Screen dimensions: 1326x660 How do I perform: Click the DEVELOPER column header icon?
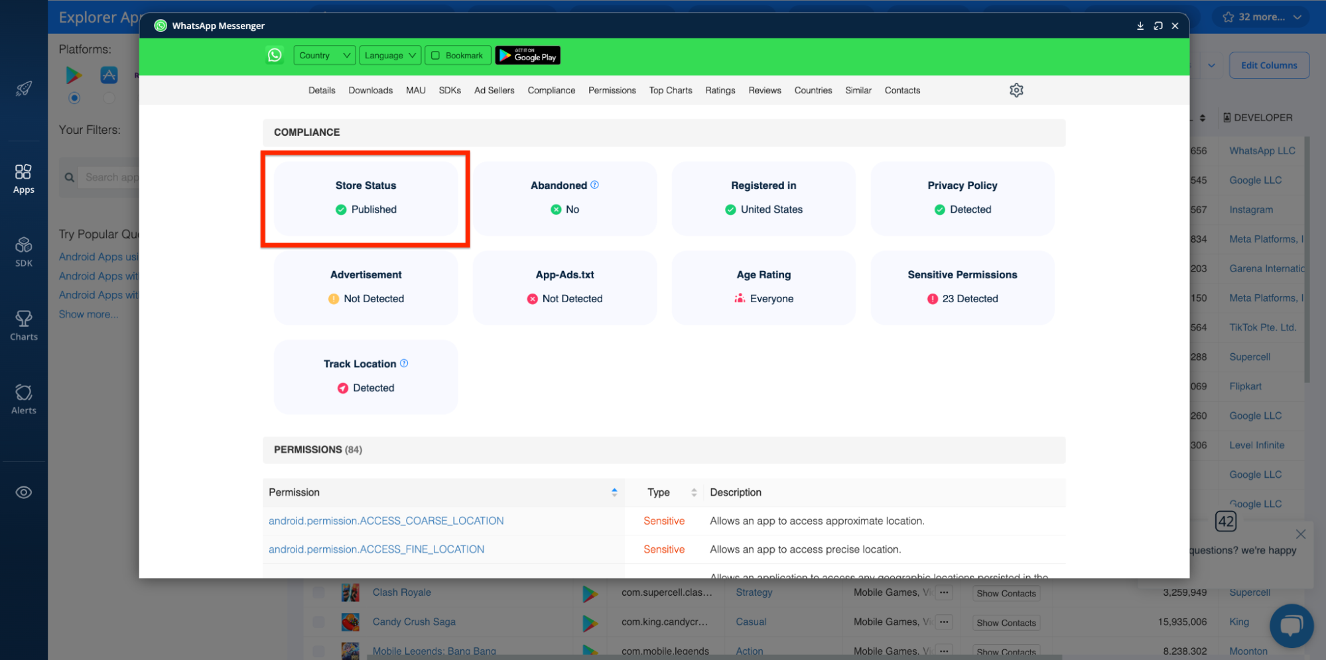tap(1227, 117)
